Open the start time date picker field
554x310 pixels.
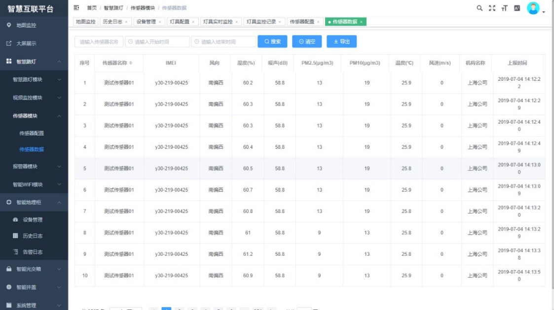pos(157,42)
